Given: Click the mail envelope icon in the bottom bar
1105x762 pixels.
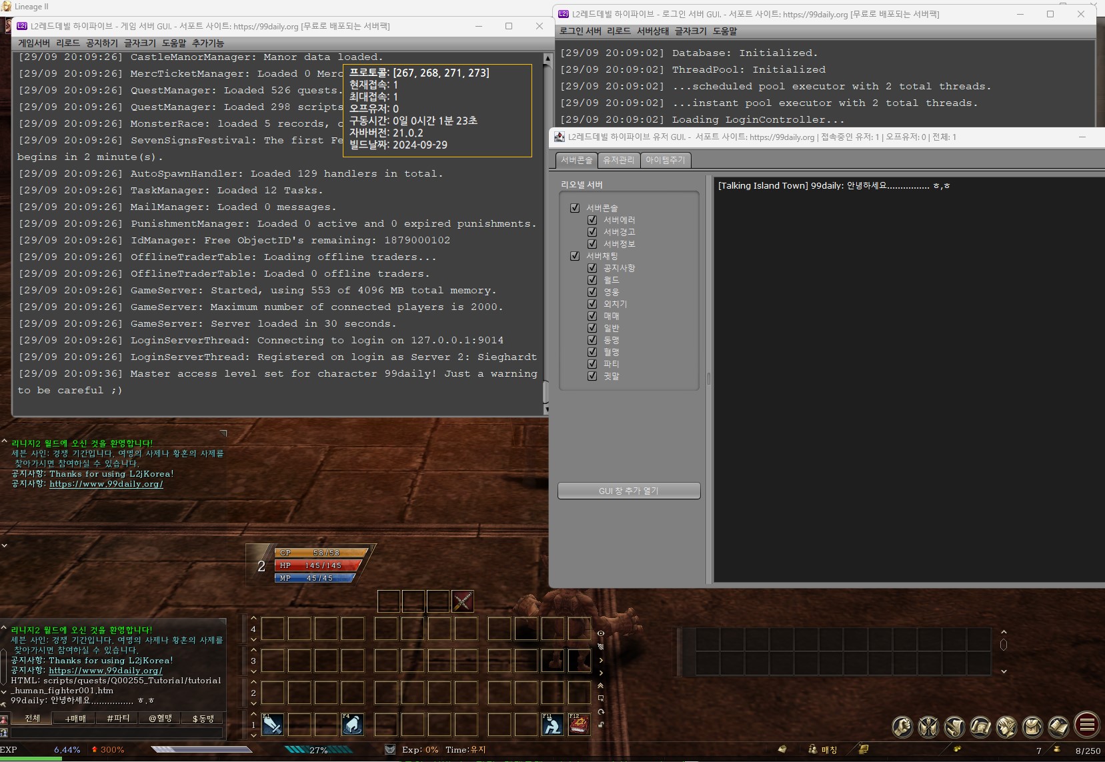Looking at the screenshot, I should [x=782, y=749].
